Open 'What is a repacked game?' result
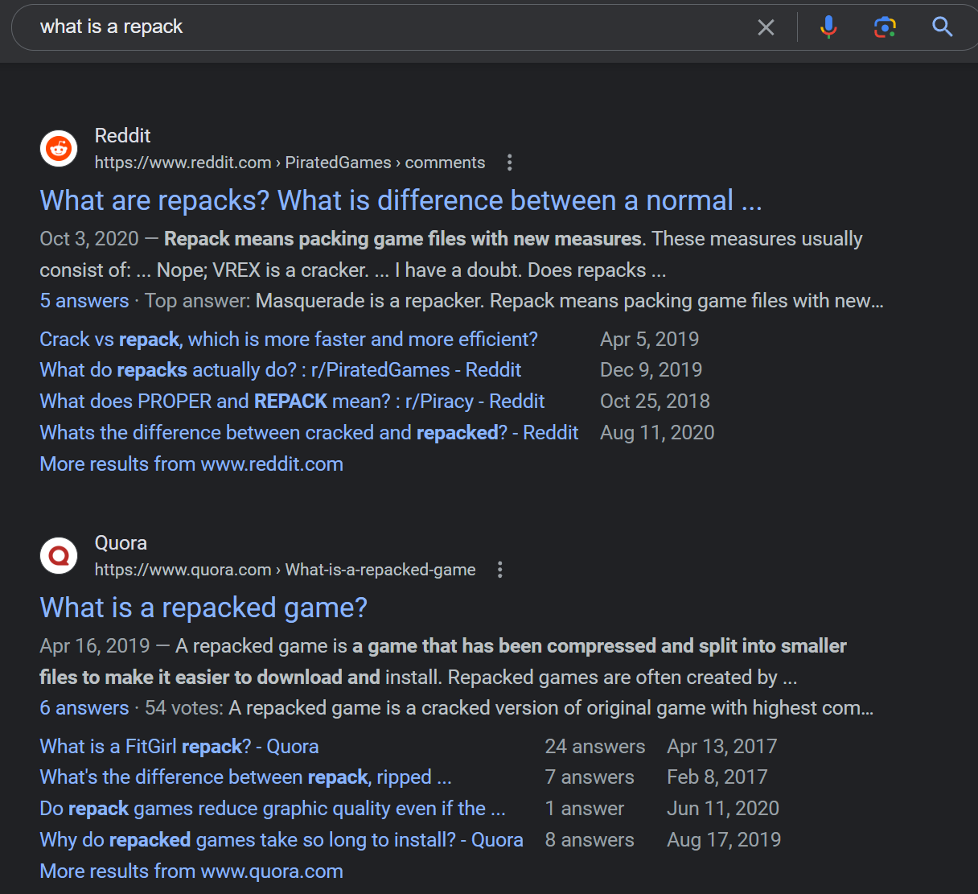This screenshot has height=894, width=978. [x=203, y=608]
